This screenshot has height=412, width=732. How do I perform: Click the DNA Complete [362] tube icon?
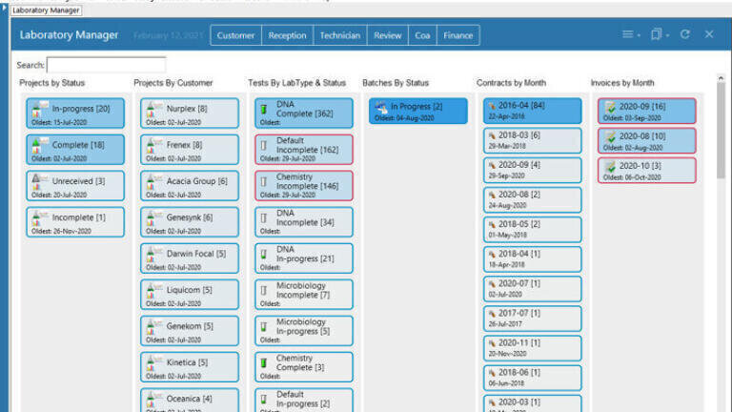click(x=264, y=110)
